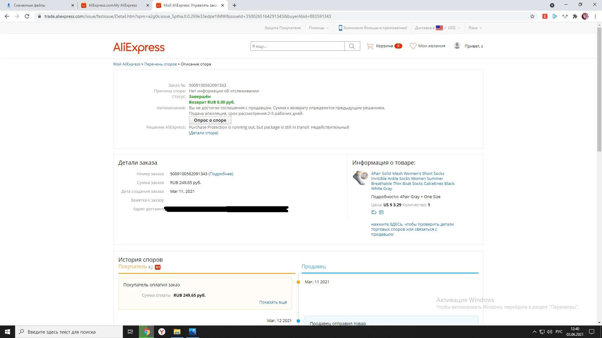Bookmark page with the star icon
The image size is (602, 338).
point(532,16)
